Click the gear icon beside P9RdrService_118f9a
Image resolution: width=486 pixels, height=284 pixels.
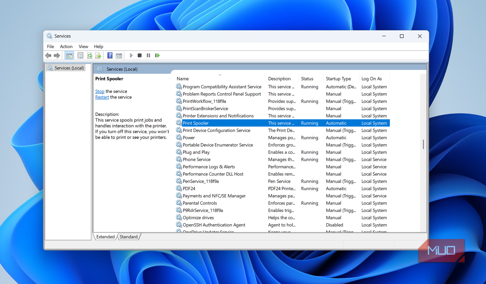click(x=179, y=210)
